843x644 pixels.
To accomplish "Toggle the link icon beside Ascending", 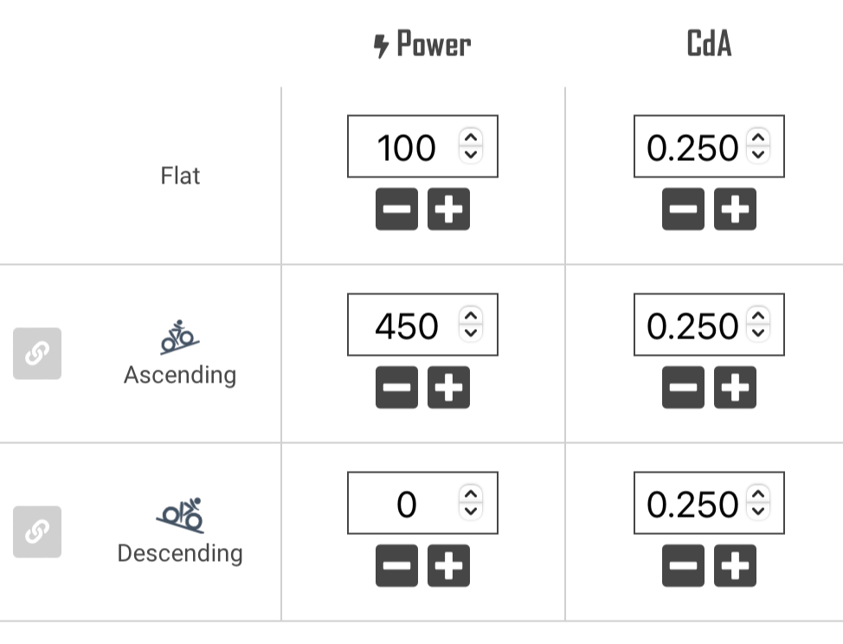I will coord(37,353).
